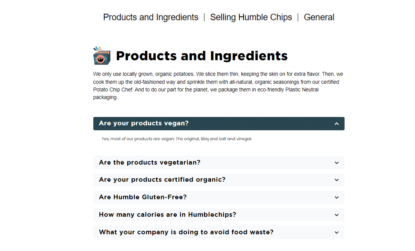The image size is (415, 251).
Task: Click the down arrow on the Gluten-Free row
Action: (337, 197)
